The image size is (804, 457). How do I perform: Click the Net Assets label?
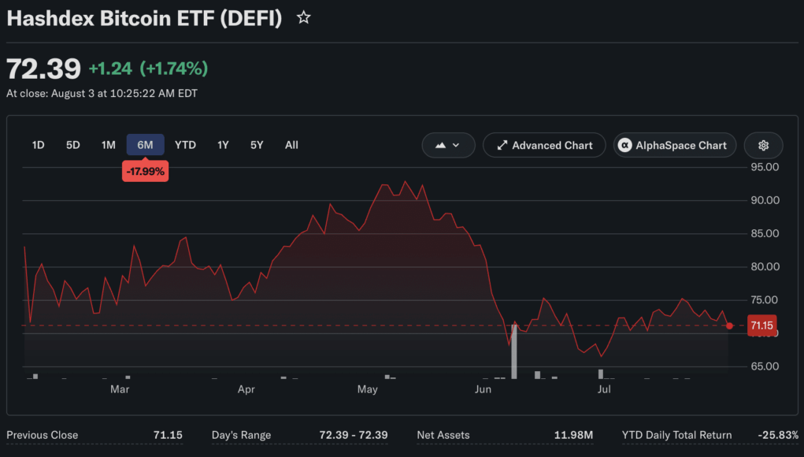click(443, 435)
